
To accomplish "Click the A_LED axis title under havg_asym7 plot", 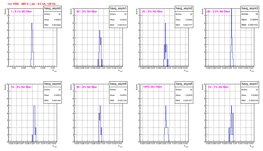I will 252,146.
